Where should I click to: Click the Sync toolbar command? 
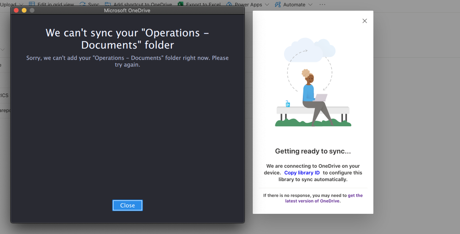[x=89, y=5]
